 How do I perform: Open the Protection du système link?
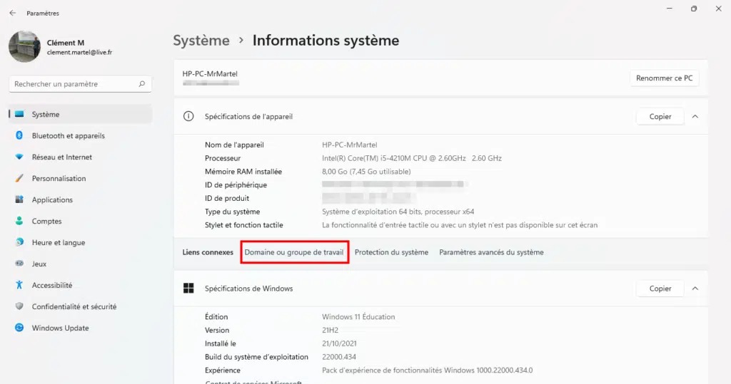[x=391, y=252]
